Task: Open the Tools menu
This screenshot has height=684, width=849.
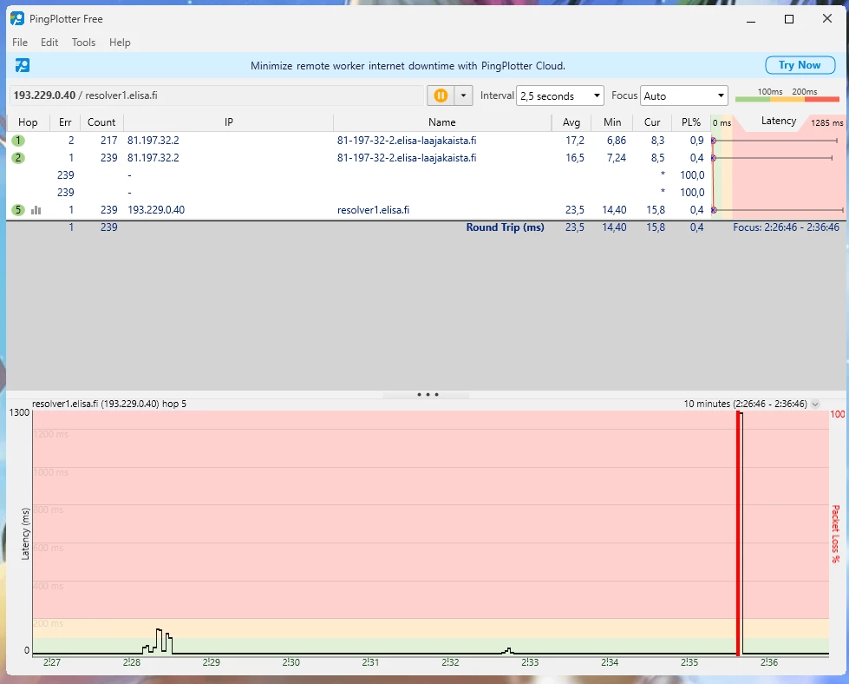Action: pyautogui.click(x=83, y=43)
